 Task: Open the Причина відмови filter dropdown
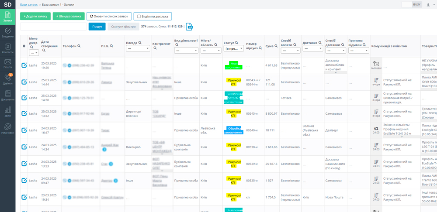(359, 50)
